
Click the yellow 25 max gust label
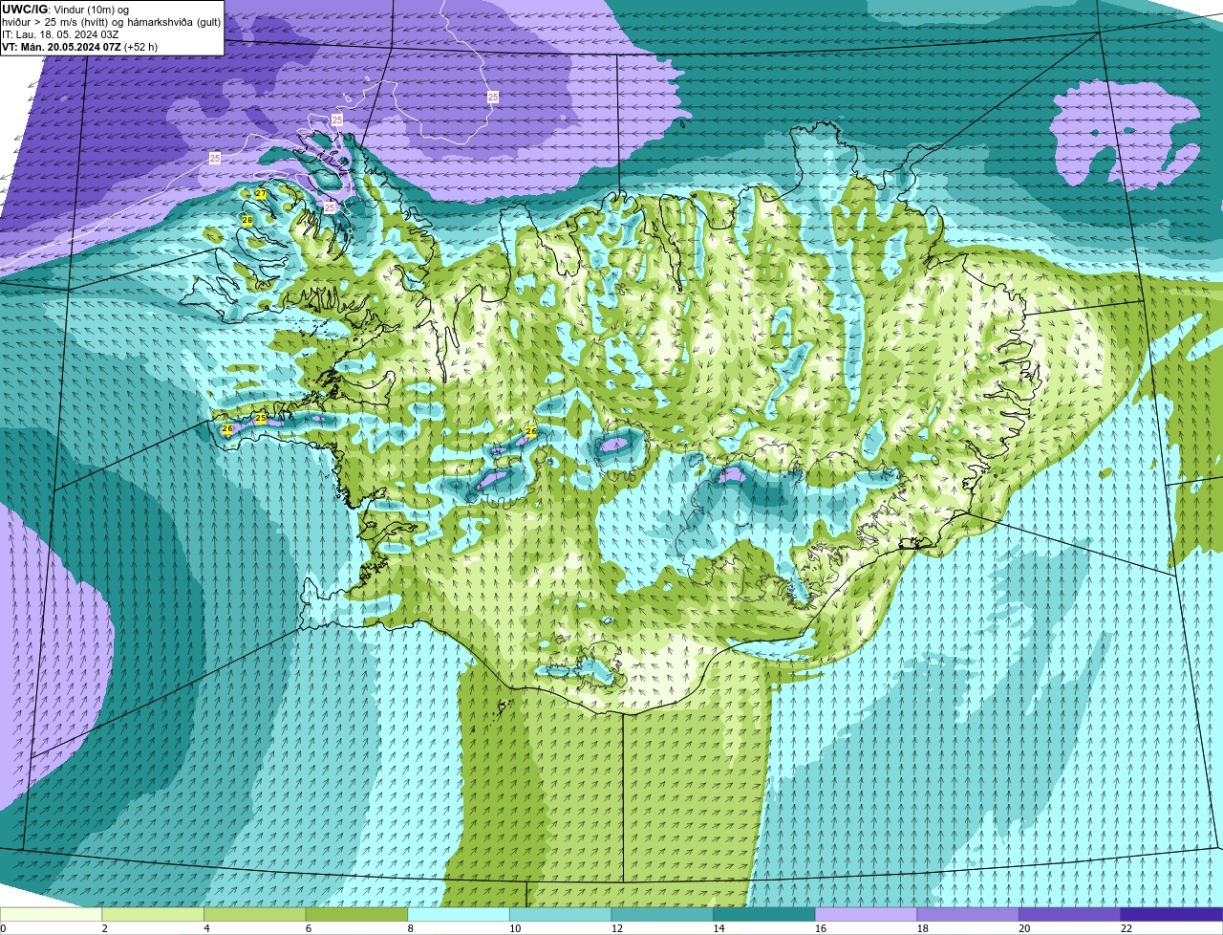[260, 419]
